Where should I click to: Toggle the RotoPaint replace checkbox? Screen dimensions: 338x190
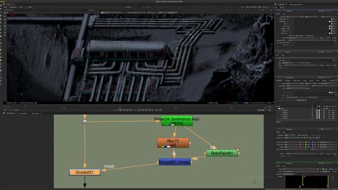[x=304, y=88]
